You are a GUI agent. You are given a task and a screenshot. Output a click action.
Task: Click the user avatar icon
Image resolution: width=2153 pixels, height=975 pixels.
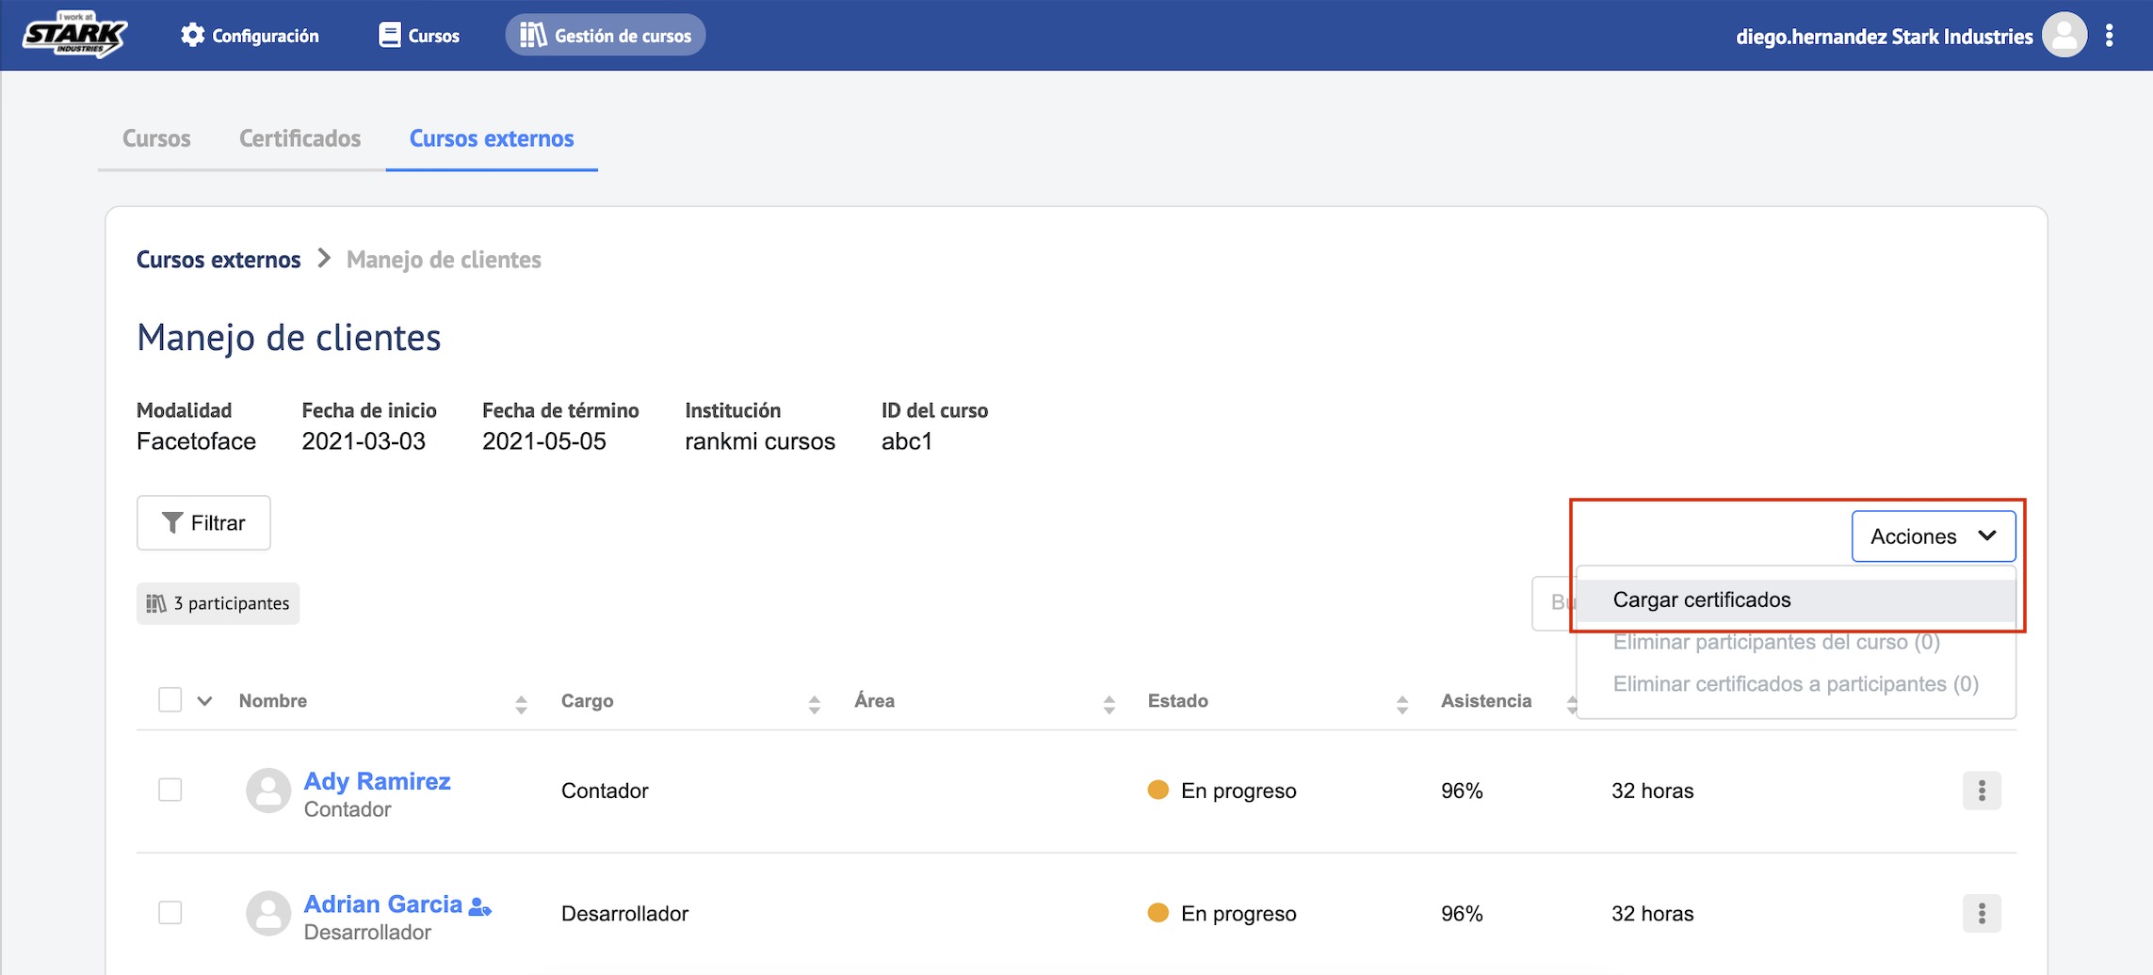click(2064, 35)
